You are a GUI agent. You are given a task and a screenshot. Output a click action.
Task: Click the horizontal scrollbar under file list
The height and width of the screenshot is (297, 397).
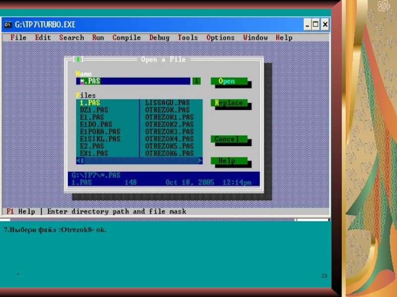click(140, 161)
